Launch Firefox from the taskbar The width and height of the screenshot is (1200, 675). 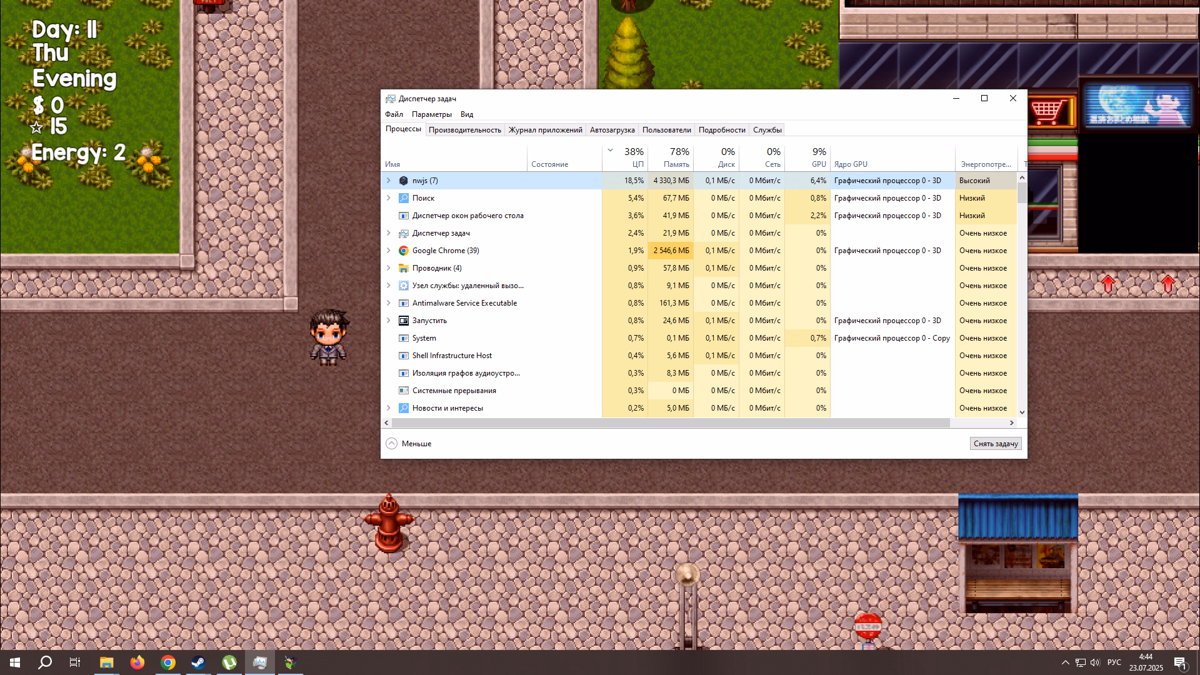coord(137,662)
